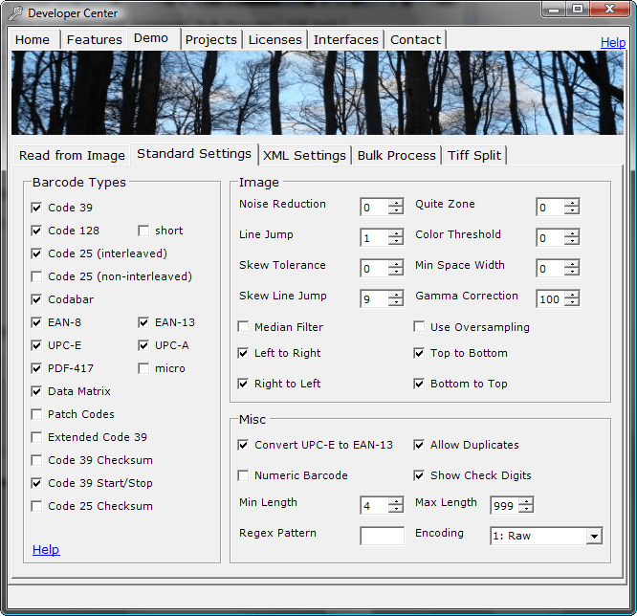Image resolution: width=637 pixels, height=616 pixels.
Task: Uncheck Left to Right scanning
Action: click(x=243, y=353)
